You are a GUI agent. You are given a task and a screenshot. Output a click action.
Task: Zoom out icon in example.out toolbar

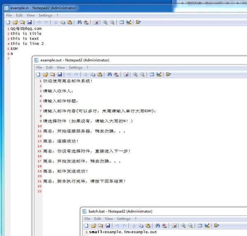pos(142,74)
